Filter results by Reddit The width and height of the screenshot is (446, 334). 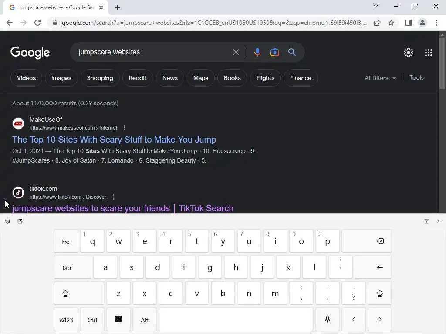pyautogui.click(x=138, y=78)
